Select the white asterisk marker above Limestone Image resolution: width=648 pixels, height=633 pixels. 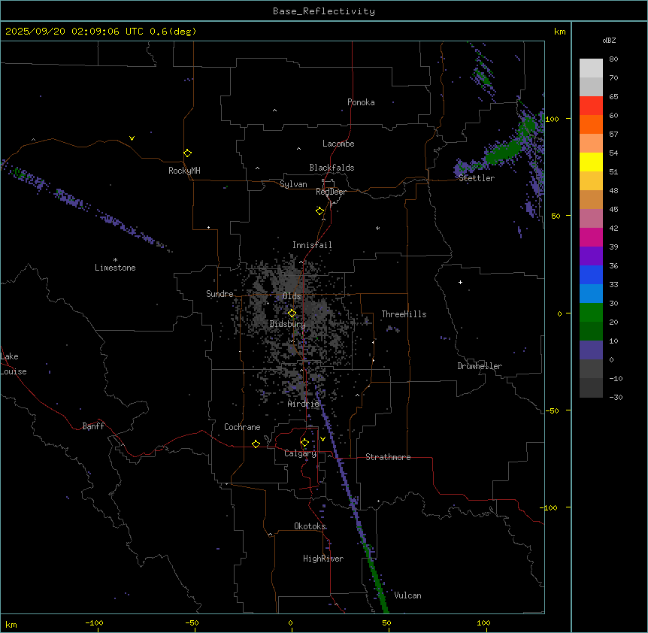(x=115, y=259)
